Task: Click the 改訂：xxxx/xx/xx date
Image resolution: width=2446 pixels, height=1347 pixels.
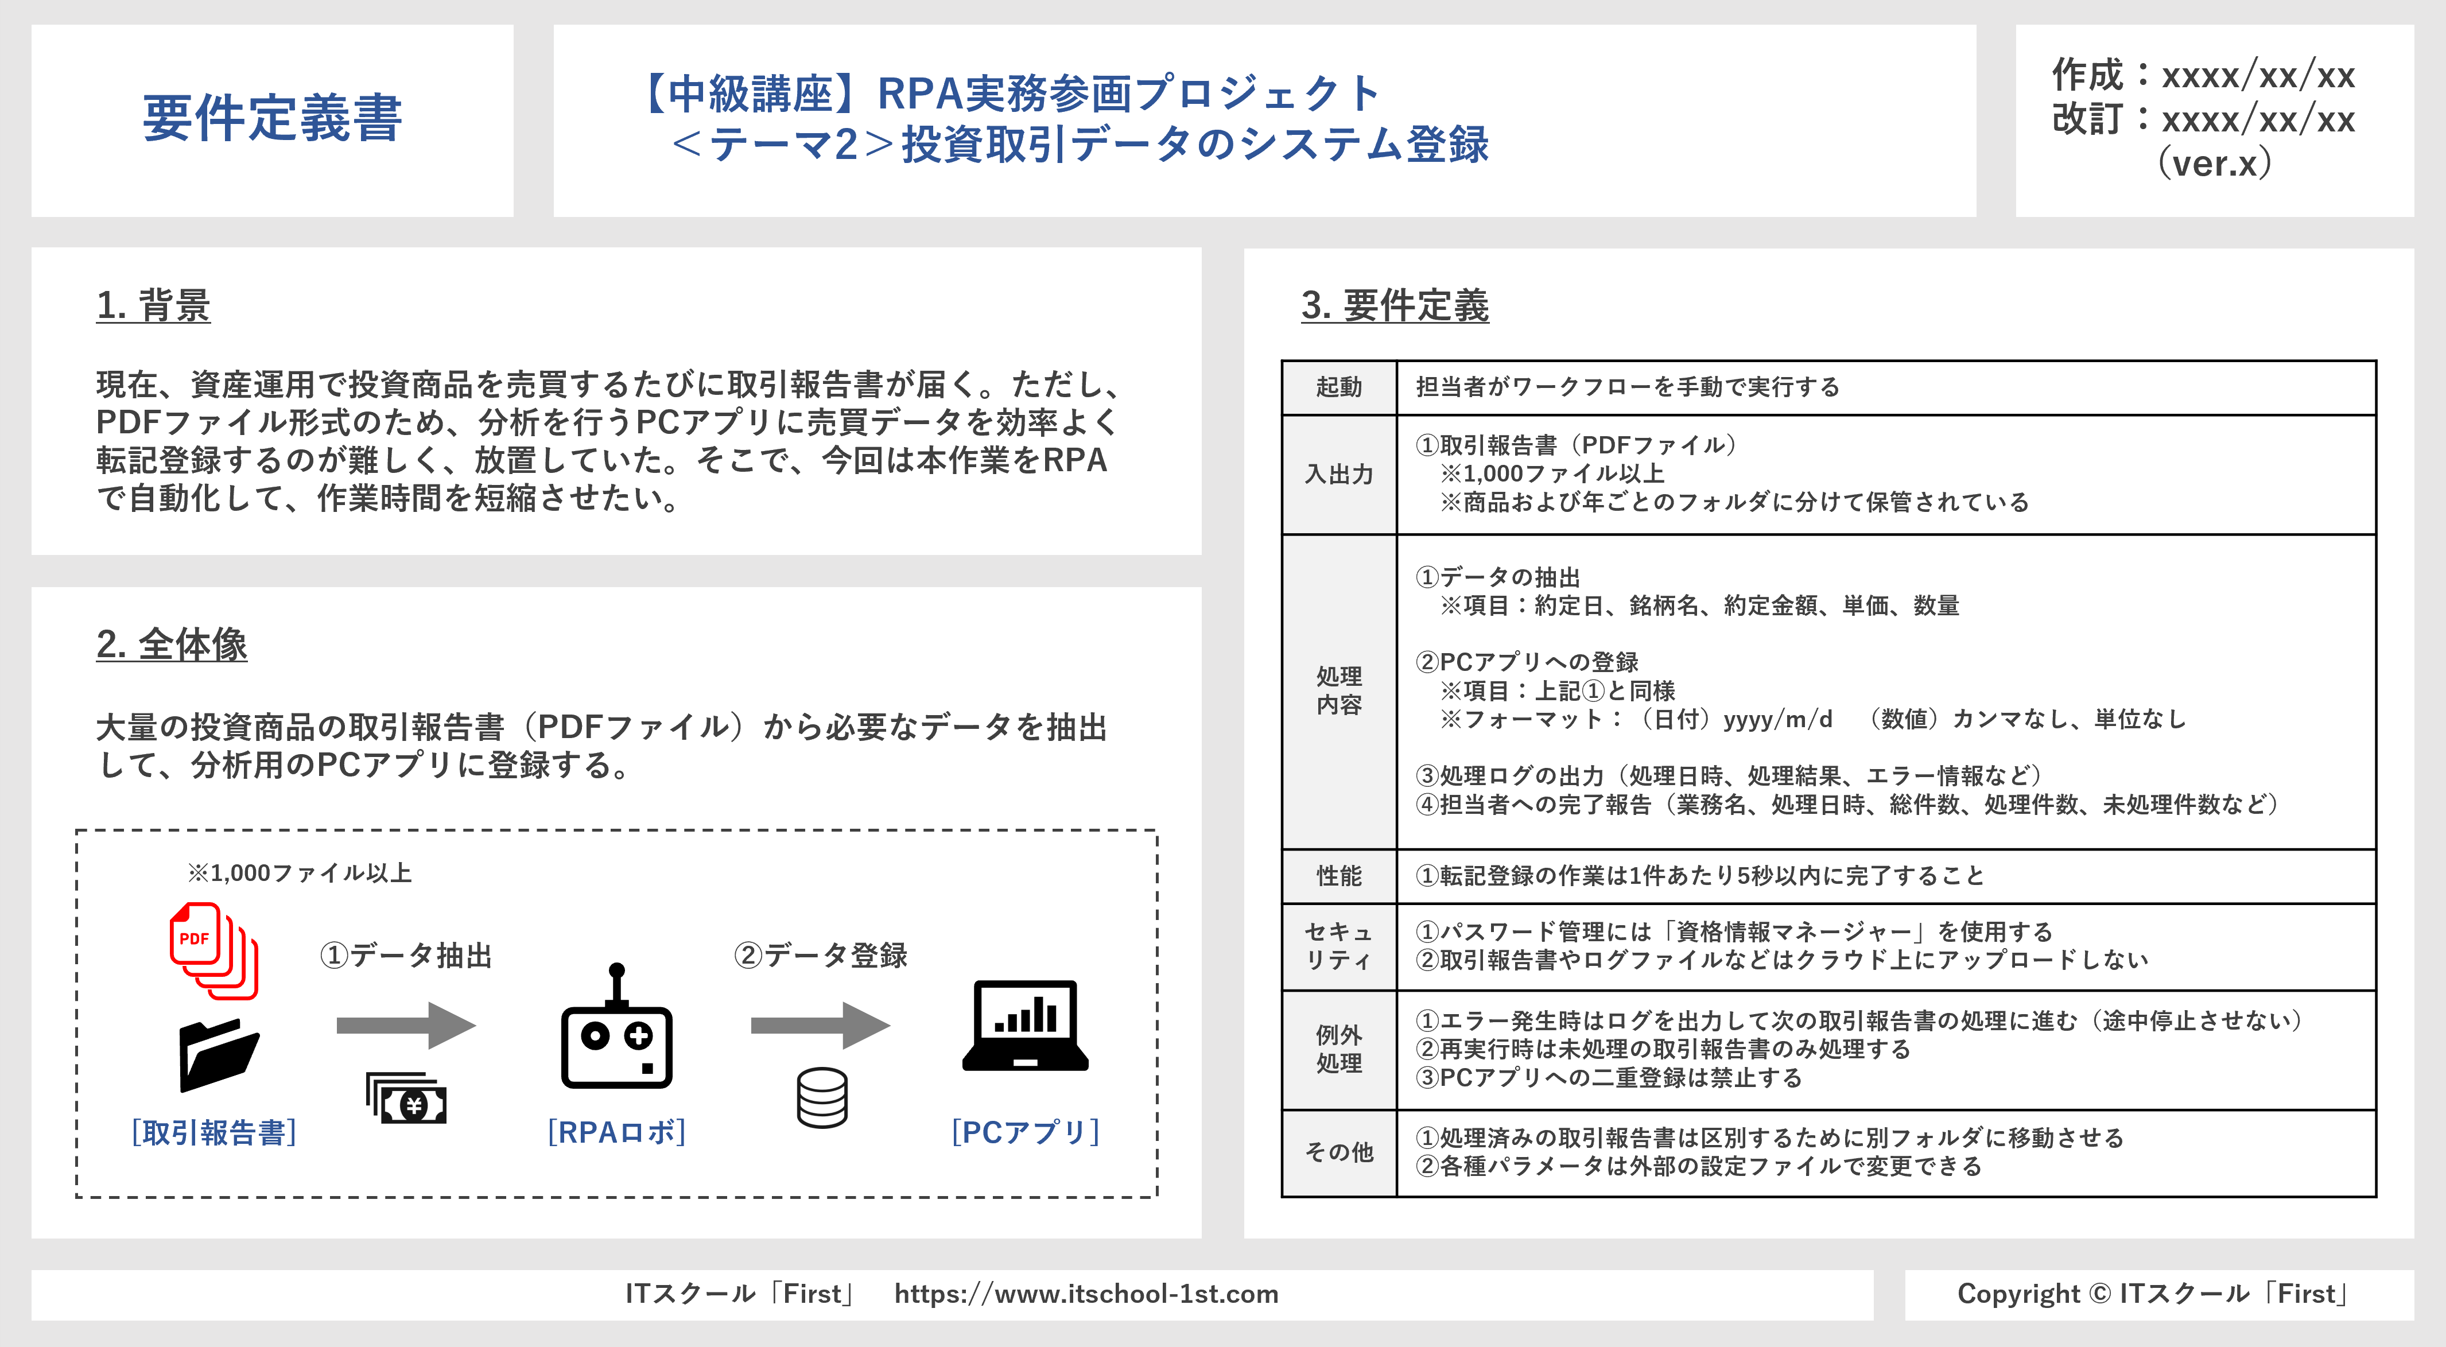Action: coord(2203,119)
